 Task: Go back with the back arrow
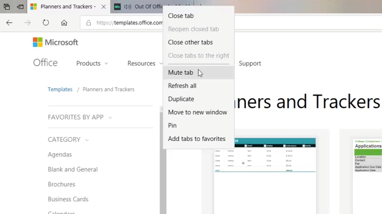click(x=9, y=23)
